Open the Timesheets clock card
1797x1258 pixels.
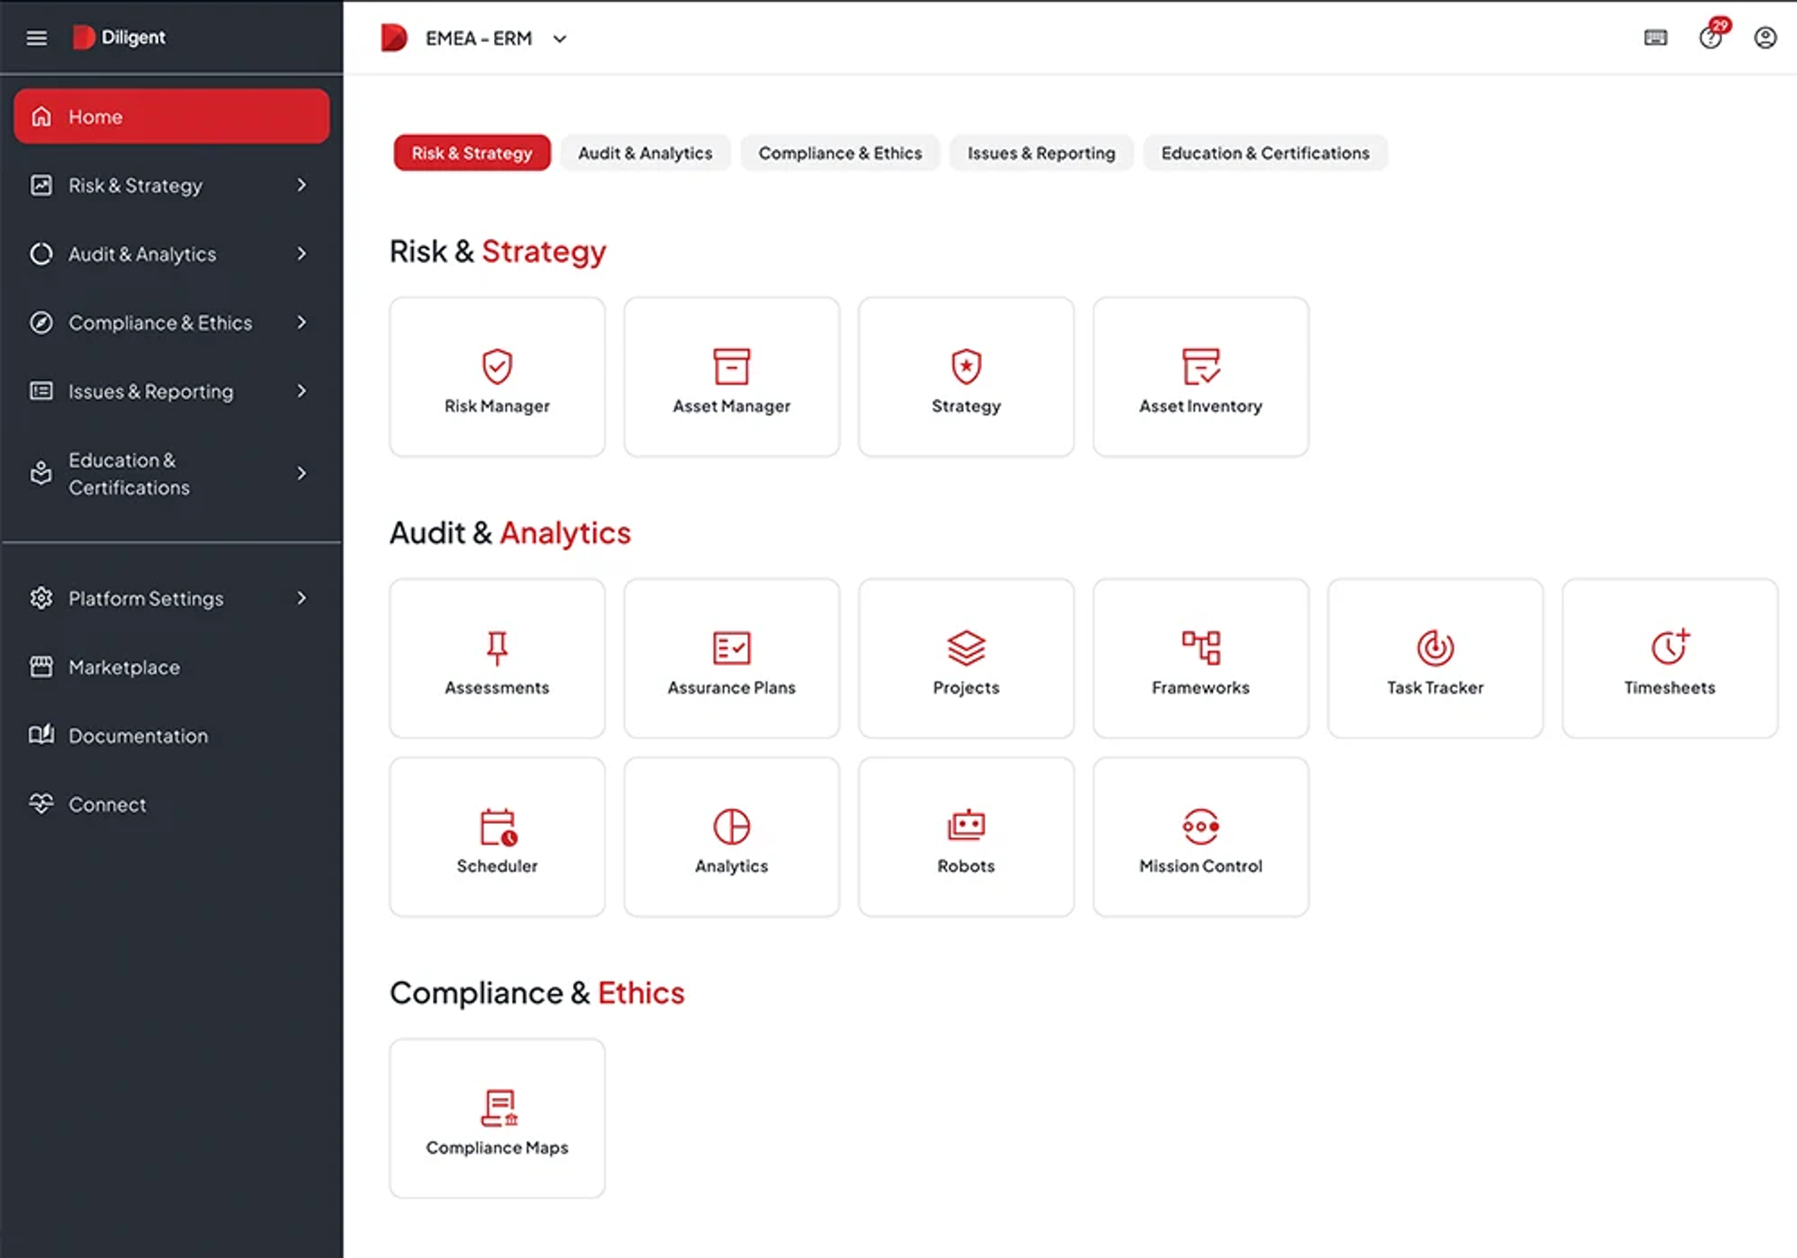1669,658
